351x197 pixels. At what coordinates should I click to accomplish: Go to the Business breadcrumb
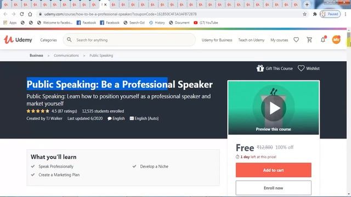(36, 55)
